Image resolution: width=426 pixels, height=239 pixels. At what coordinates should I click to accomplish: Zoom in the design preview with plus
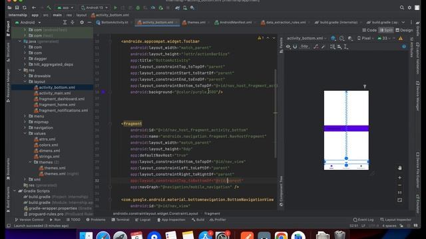coord(399,178)
